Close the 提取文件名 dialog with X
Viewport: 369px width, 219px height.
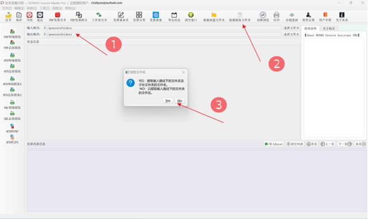click(x=183, y=72)
